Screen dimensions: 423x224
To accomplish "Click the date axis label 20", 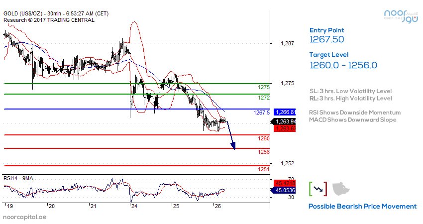I will coord(52,207).
